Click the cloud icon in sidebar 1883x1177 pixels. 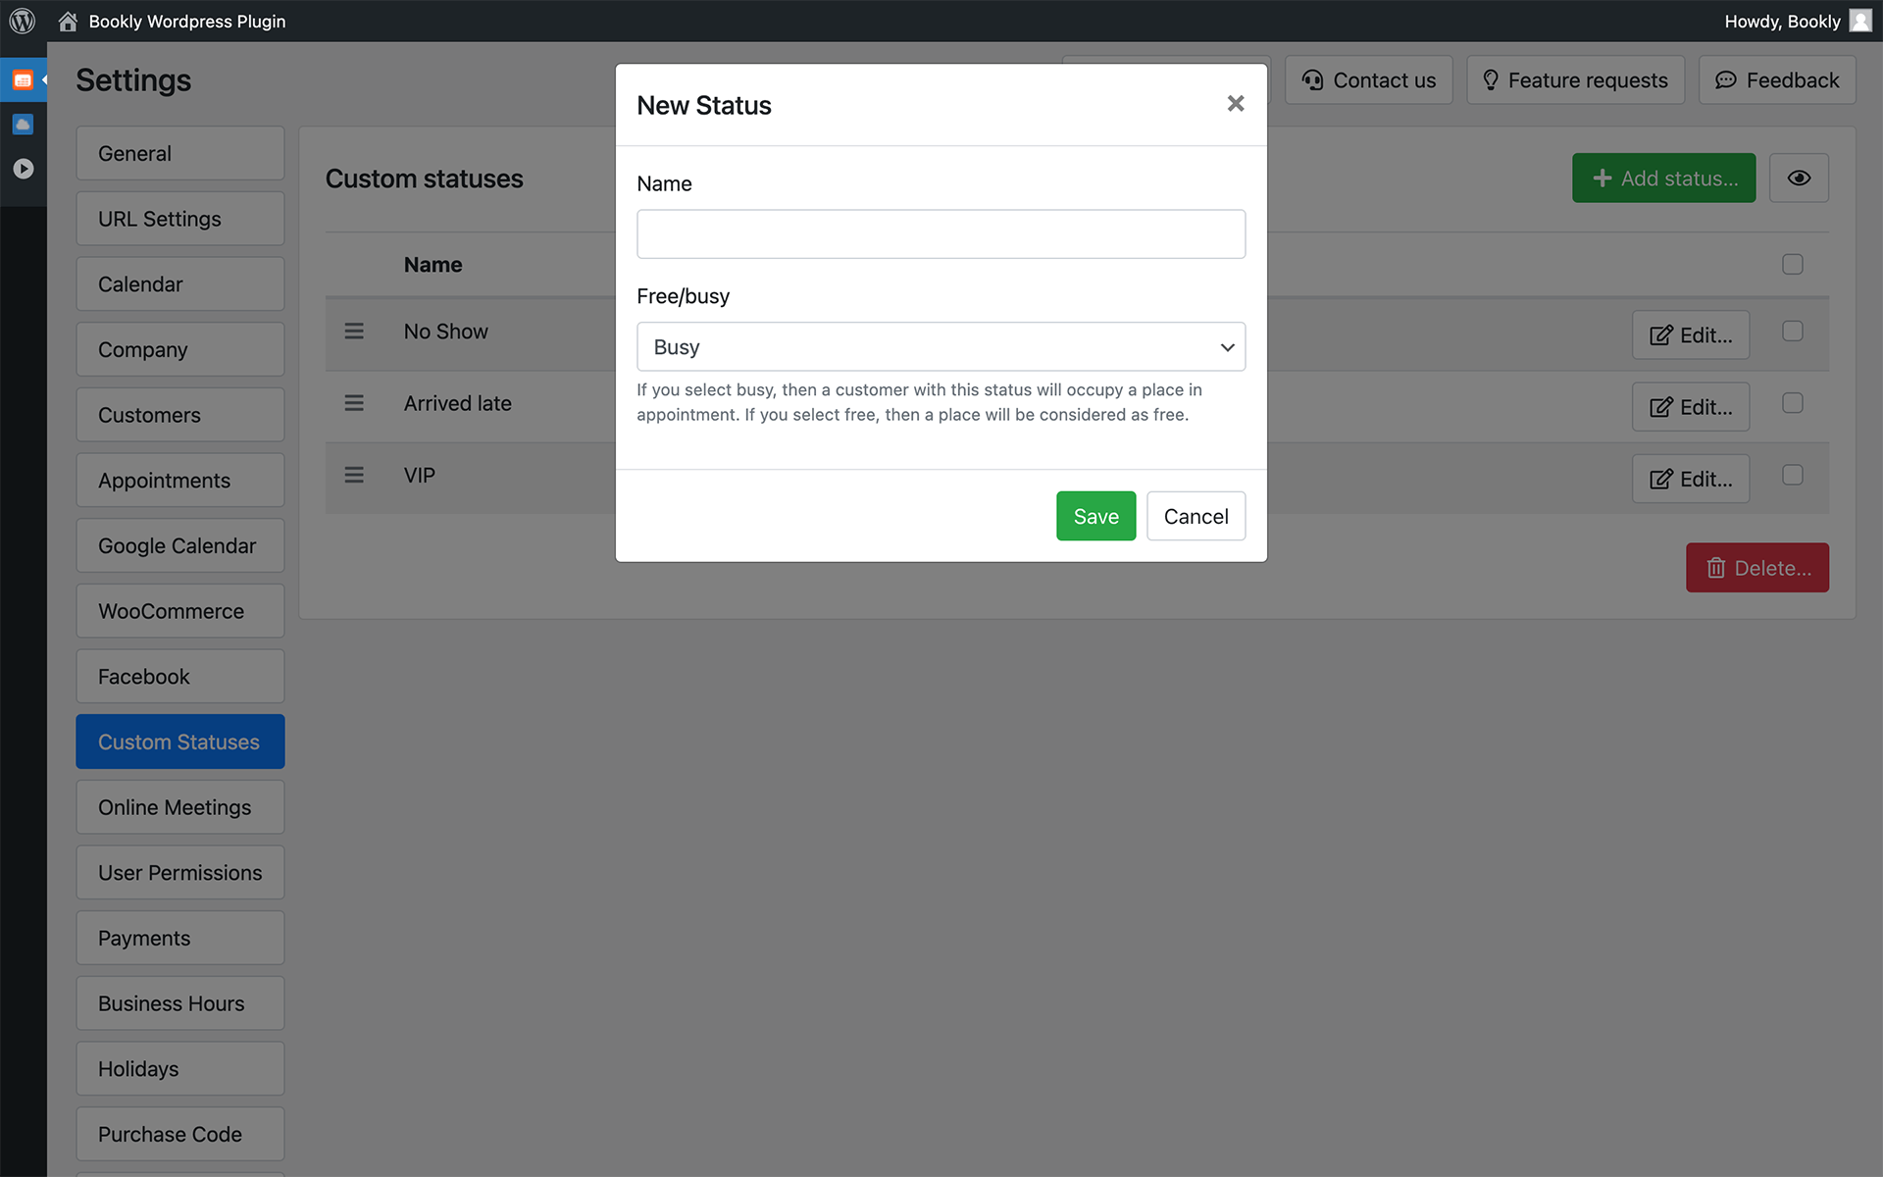click(23, 125)
